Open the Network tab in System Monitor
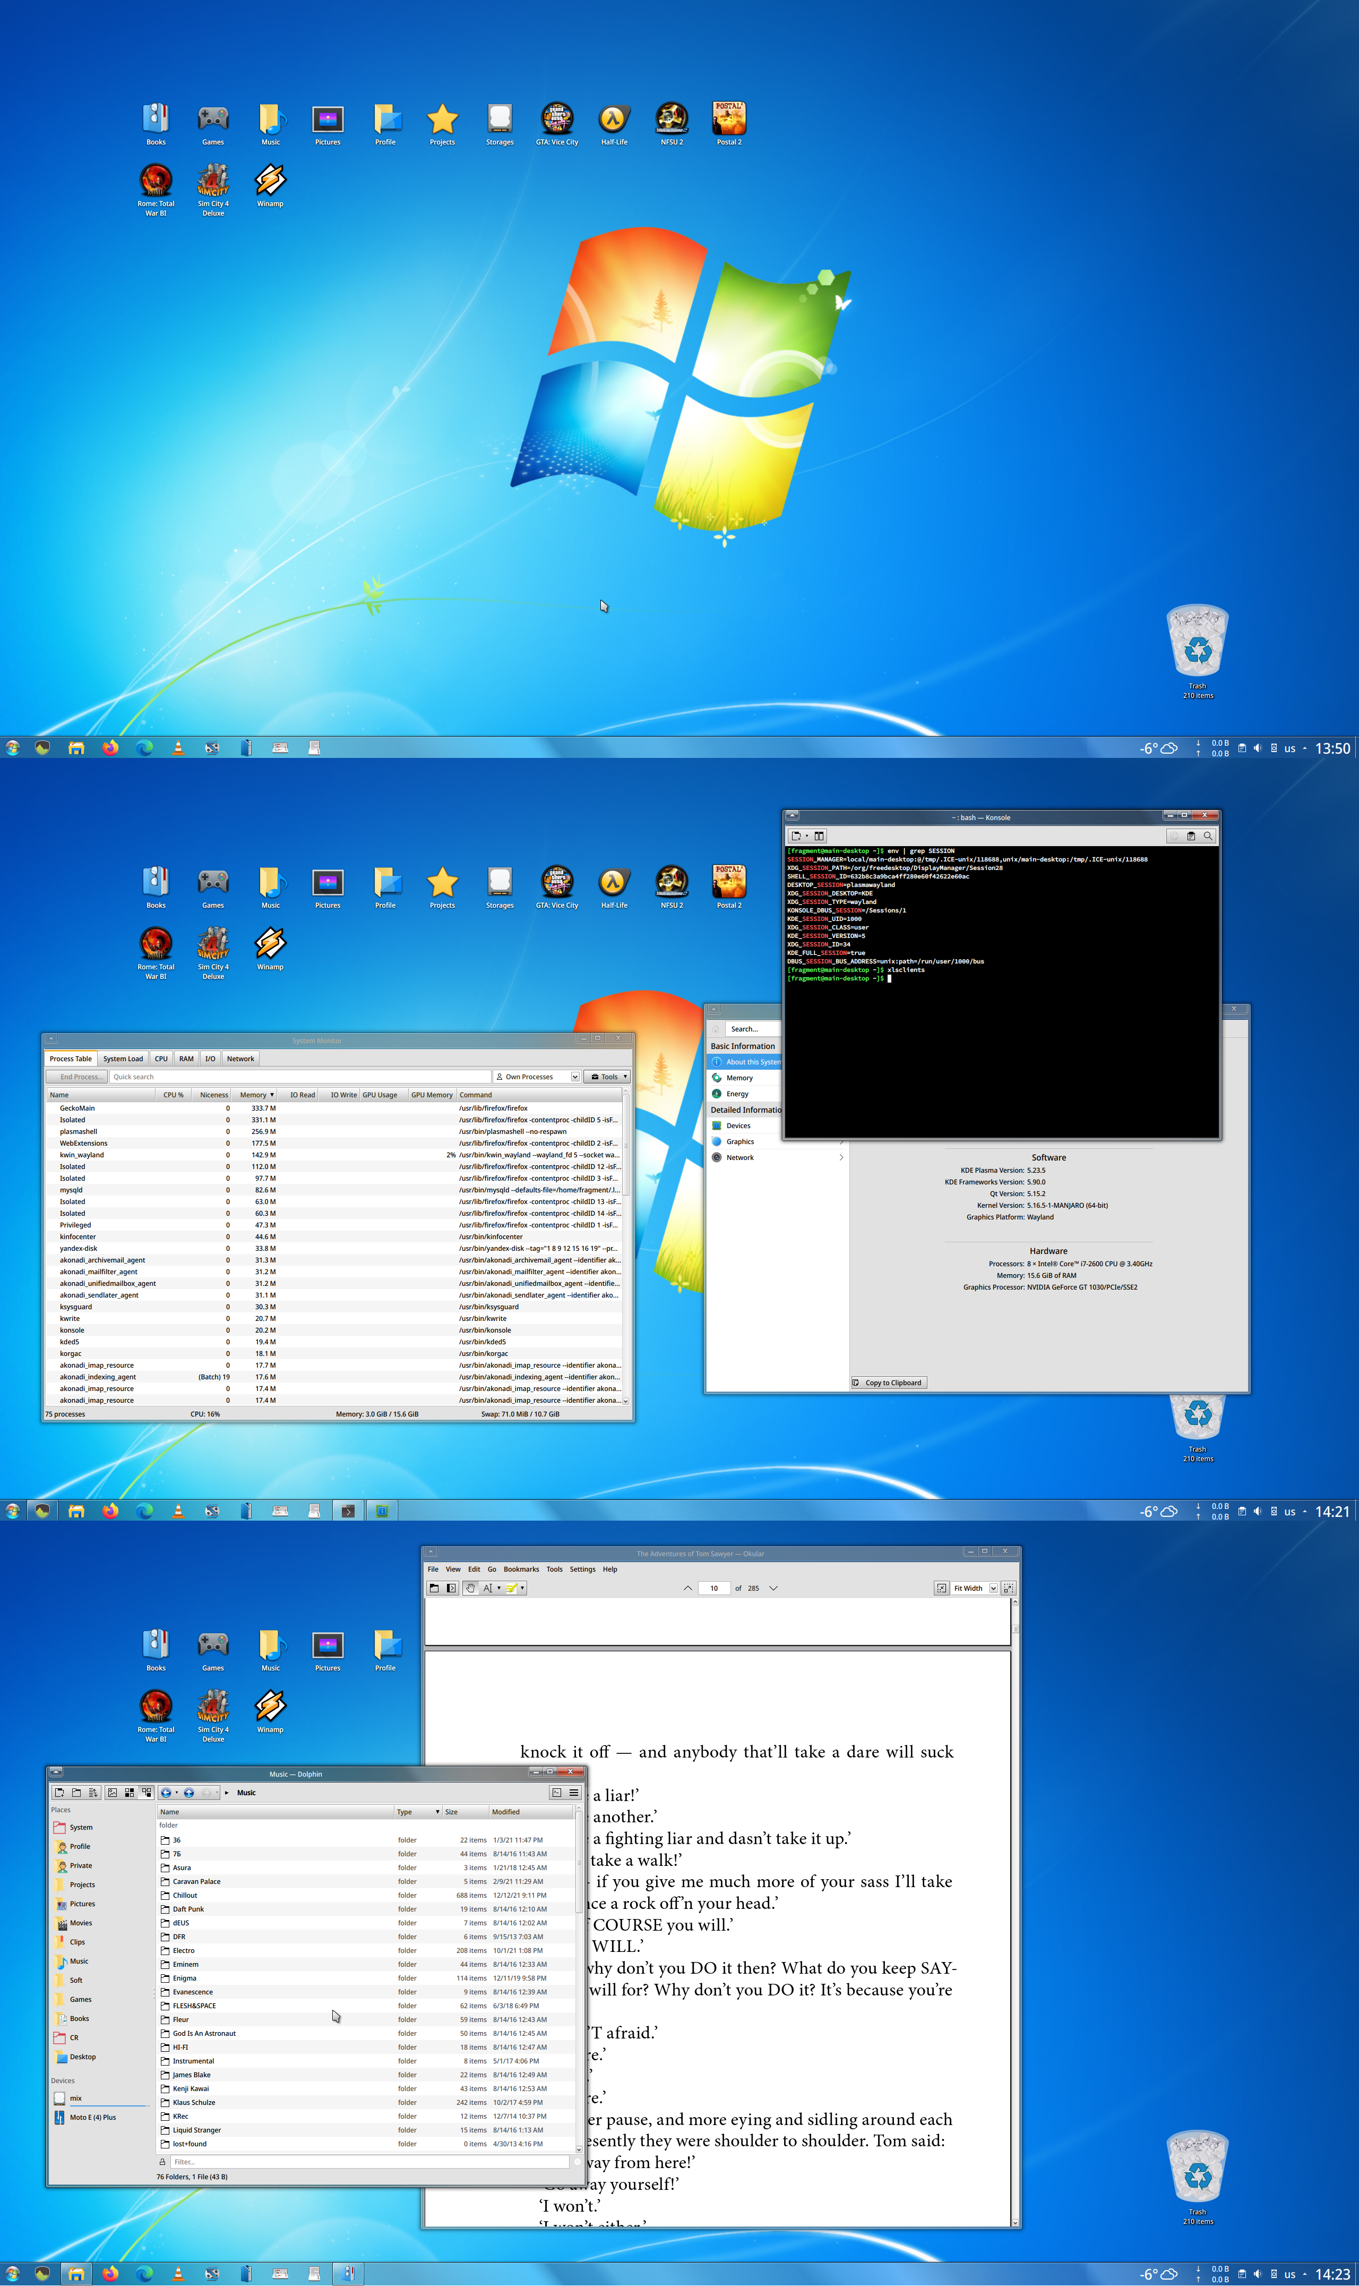This screenshot has height=2286, width=1359. tap(241, 1058)
